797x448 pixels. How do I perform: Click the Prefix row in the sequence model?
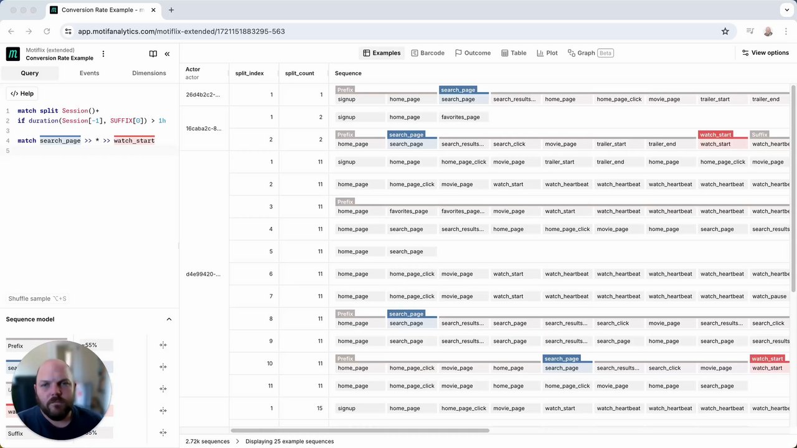click(x=37, y=345)
